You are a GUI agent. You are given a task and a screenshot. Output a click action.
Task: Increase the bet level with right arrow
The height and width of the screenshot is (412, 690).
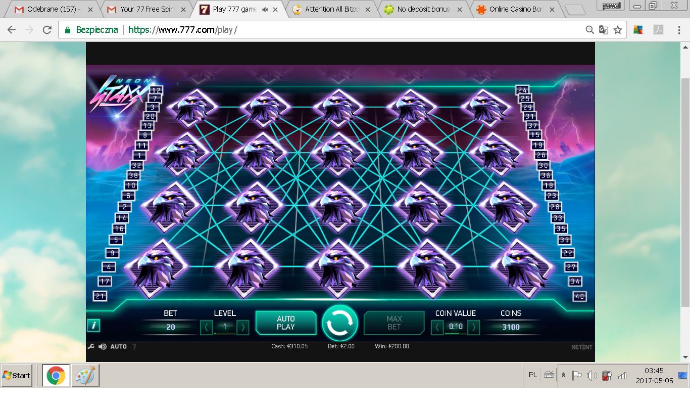click(x=242, y=328)
